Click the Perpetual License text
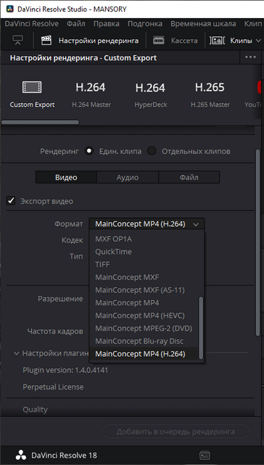 coord(53,387)
